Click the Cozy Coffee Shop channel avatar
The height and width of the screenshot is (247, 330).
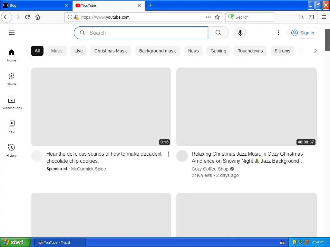click(x=182, y=156)
